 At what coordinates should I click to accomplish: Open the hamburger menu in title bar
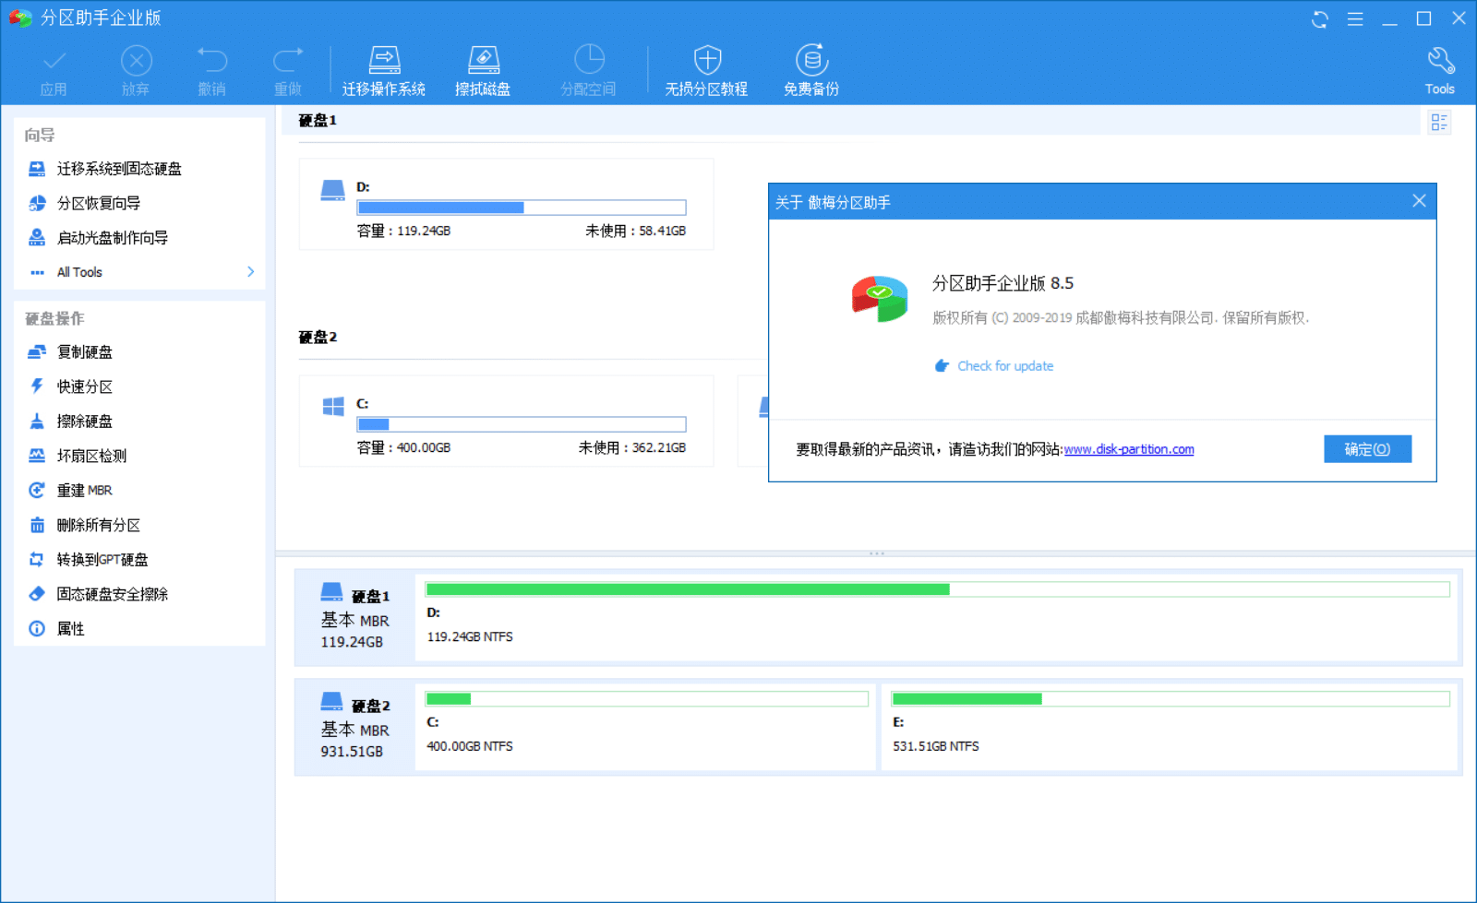coord(1355,19)
